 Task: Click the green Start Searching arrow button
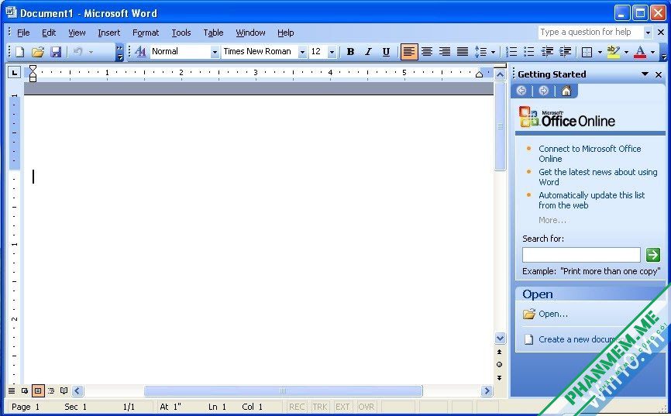click(x=652, y=255)
